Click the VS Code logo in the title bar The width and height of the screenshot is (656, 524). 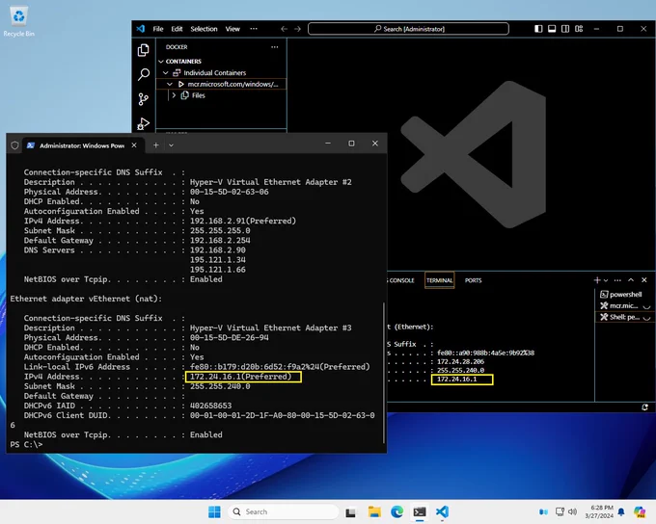(141, 29)
